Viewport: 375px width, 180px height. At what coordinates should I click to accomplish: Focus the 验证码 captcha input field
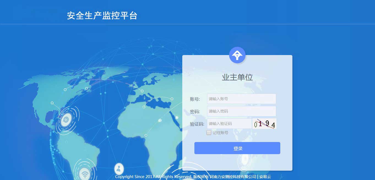pos(229,124)
